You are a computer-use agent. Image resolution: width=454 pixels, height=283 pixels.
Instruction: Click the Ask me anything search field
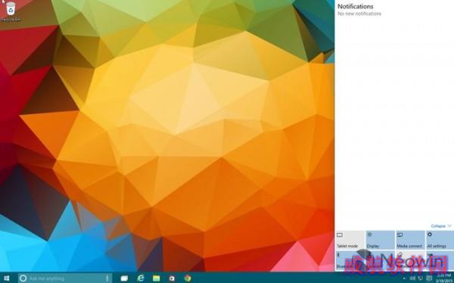click(65, 278)
